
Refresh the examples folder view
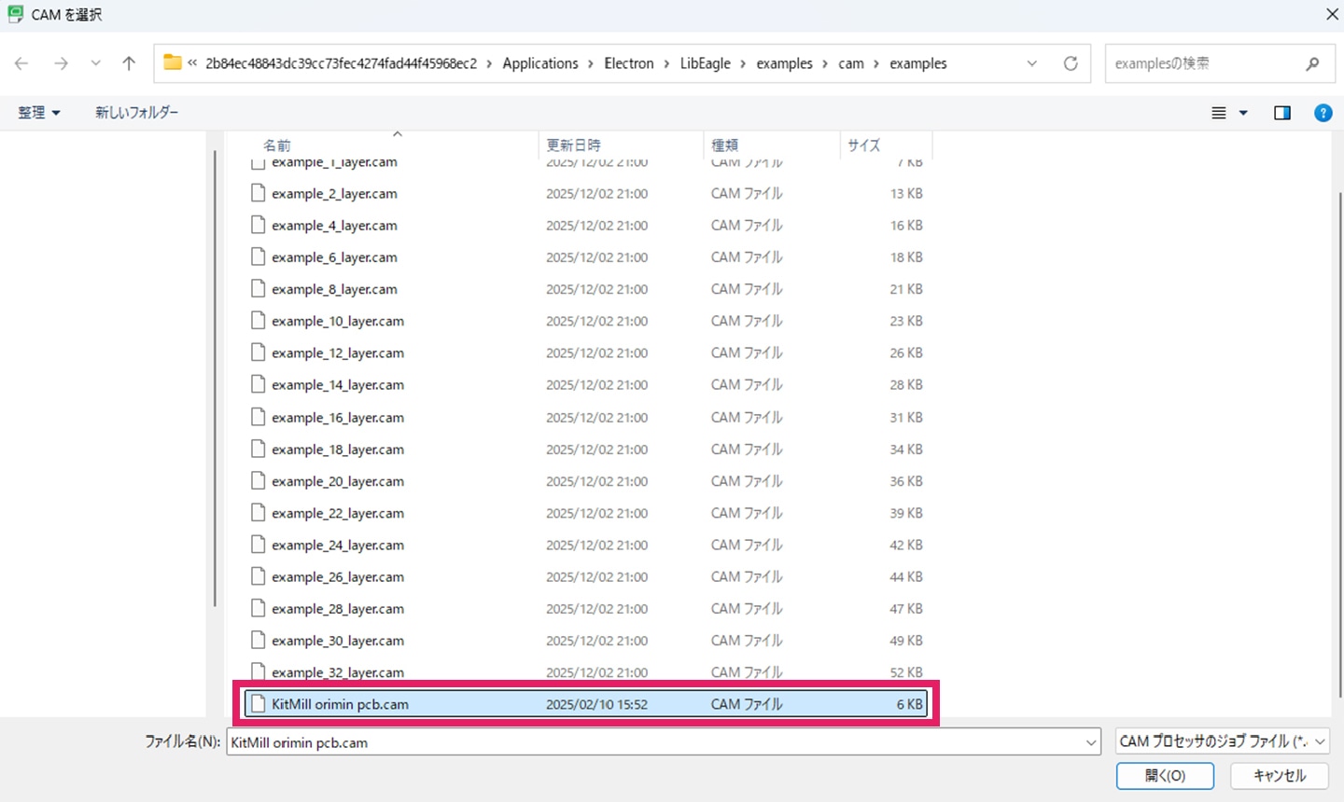click(1071, 63)
